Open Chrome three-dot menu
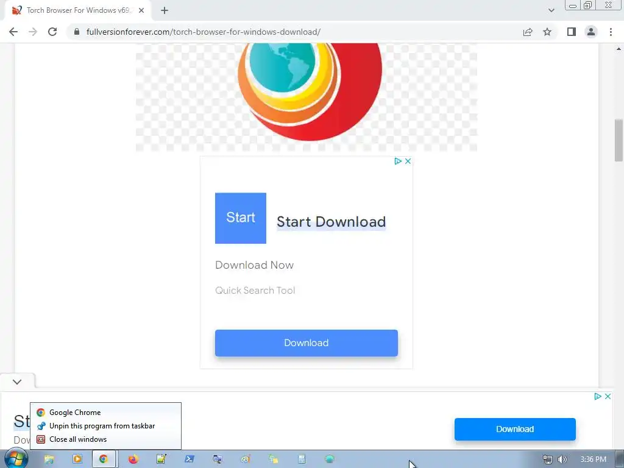The width and height of the screenshot is (624, 468). click(x=611, y=32)
